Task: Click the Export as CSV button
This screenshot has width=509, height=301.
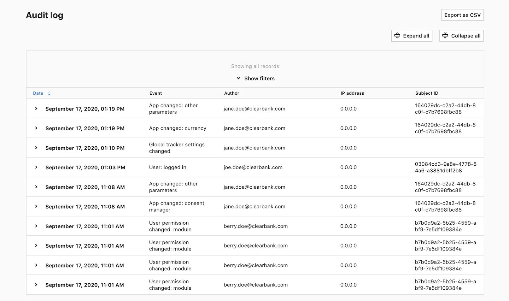Action: click(462, 15)
